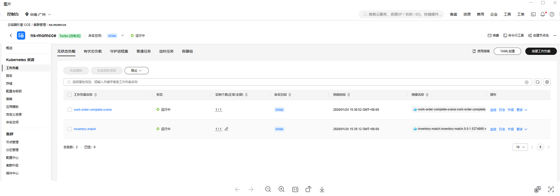
Task: Click the zoom in magnifier icon
Action: click(x=281, y=189)
